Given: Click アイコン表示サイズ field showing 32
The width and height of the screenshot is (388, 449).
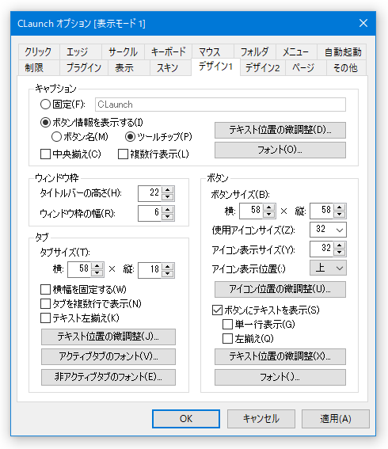Looking at the screenshot, I should [x=321, y=249].
